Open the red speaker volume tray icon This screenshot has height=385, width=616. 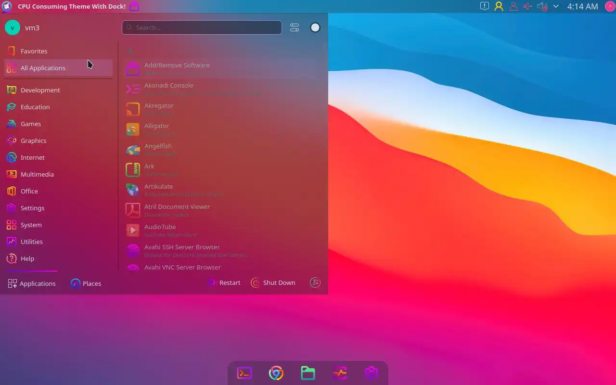pos(527,6)
